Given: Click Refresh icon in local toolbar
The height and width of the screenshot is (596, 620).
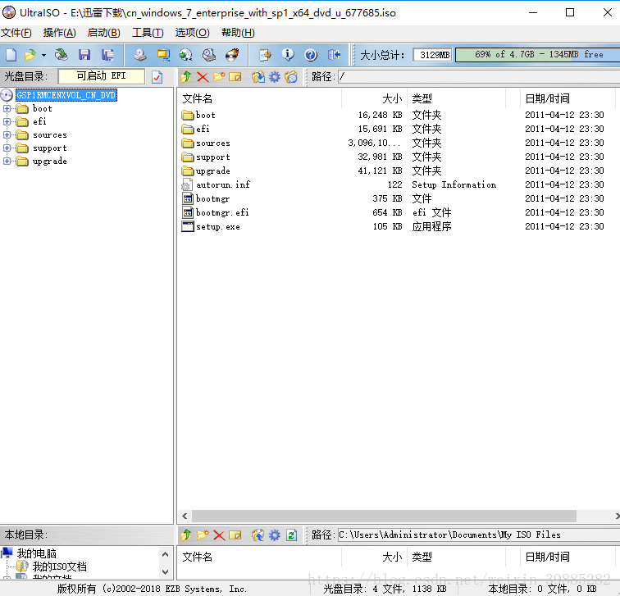Looking at the screenshot, I should (x=291, y=535).
